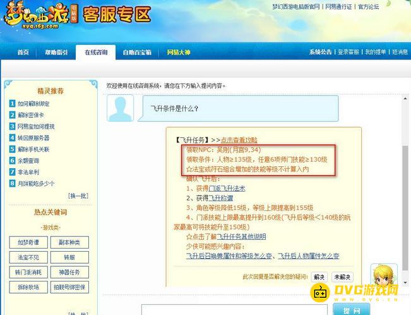Click 登录客服 link

tap(348, 52)
